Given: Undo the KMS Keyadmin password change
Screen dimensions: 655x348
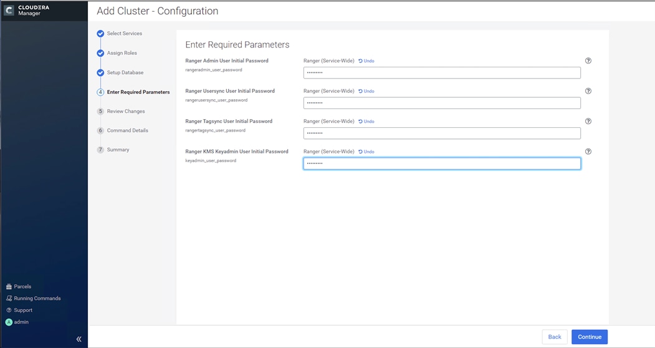Looking at the screenshot, I should [x=366, y=152].
